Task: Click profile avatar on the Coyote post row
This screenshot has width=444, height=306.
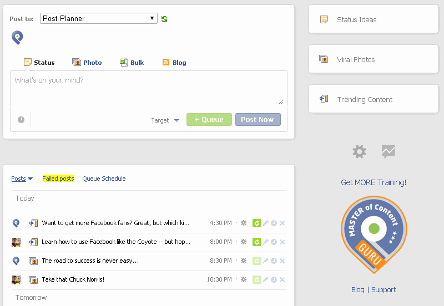Action: [x=16, y=242]
